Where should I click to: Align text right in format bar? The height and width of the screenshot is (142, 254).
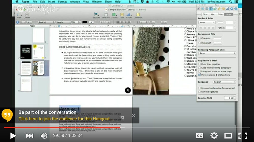(125, 22)
